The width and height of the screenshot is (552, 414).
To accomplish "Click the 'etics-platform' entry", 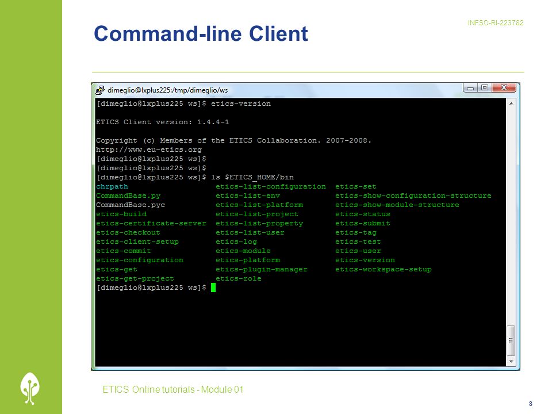I will click(248, 260).
